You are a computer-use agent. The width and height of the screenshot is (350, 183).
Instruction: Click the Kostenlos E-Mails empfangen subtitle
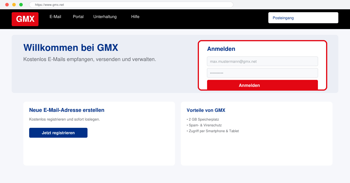[x=90, y=59]
